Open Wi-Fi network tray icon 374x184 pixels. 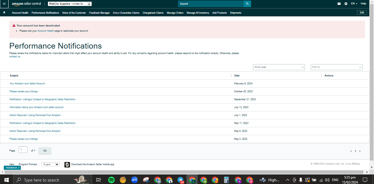coord(321,180)
